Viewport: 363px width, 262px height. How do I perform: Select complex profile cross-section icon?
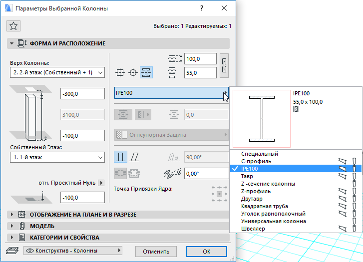click(x=146, y=73)
